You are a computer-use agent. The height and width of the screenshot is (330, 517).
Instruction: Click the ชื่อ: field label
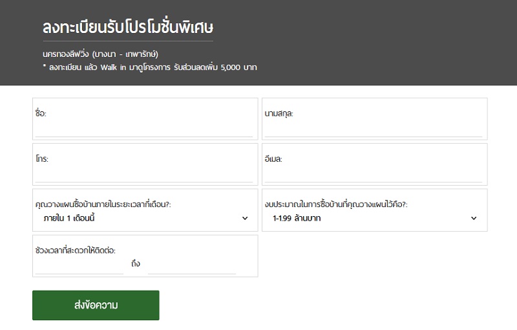[x=41, y=113]
